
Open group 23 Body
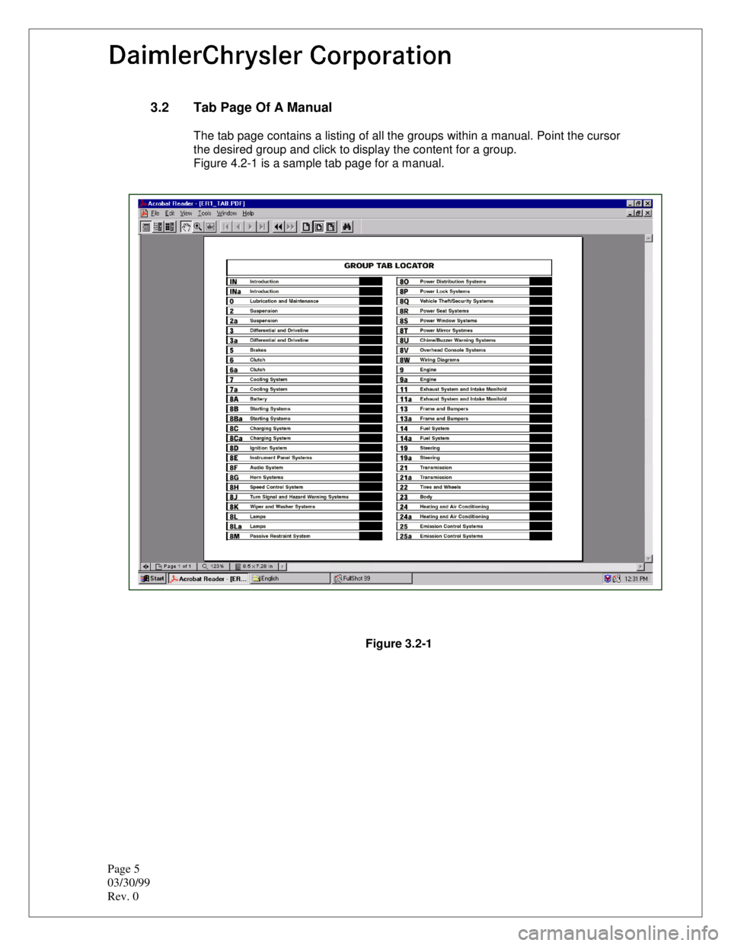[474, 497]
